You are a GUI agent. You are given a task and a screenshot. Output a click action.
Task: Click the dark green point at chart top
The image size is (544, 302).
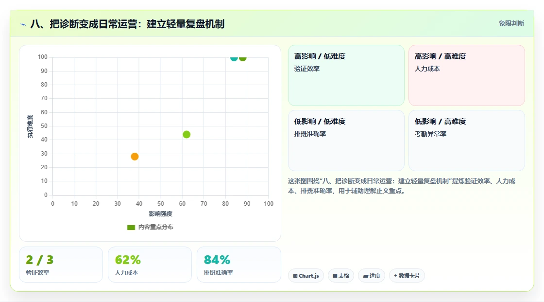tap(243, 58)
